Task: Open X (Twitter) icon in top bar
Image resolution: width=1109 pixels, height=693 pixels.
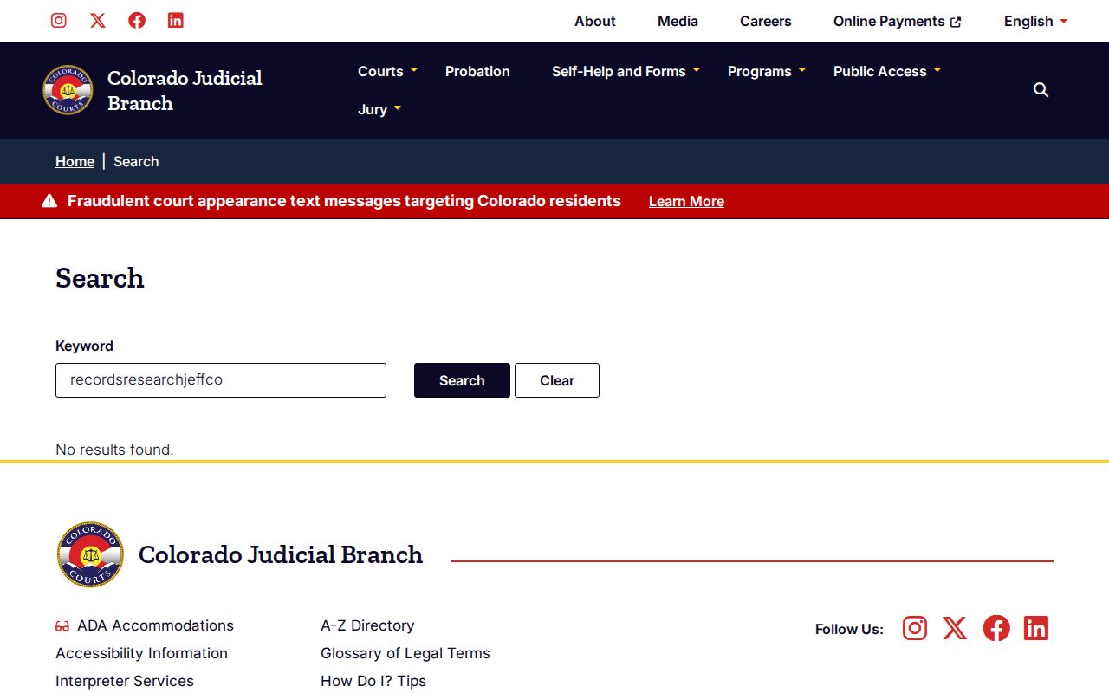Action: coord(98,21)
